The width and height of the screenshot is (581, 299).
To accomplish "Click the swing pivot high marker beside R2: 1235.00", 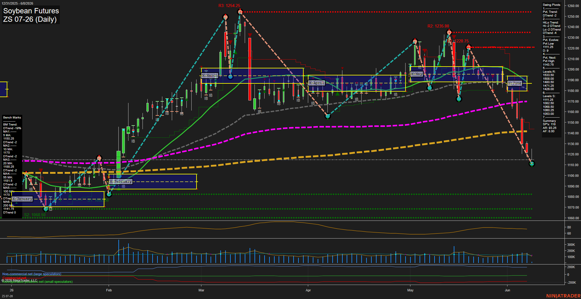I will [449, 32].
